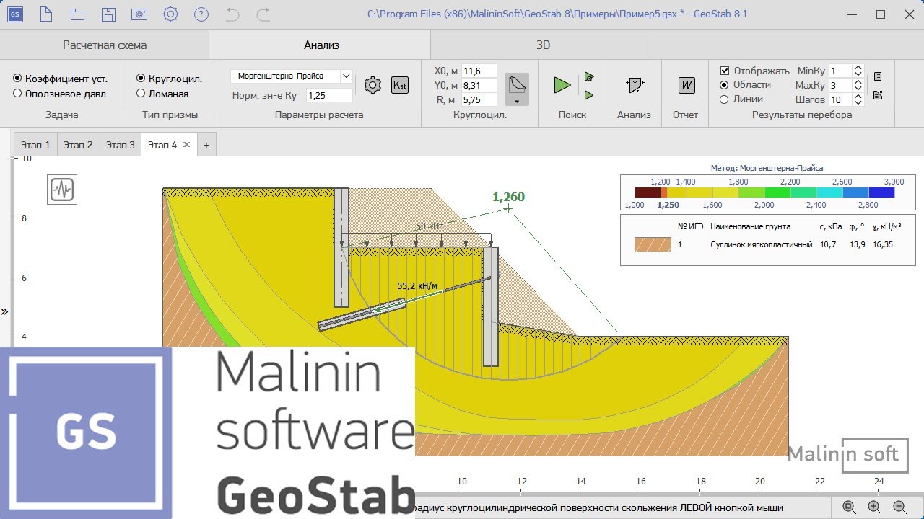The image size is (924, 519).
Task: Expand the side panel using the » chevron
Action: (x=4, y=311)
